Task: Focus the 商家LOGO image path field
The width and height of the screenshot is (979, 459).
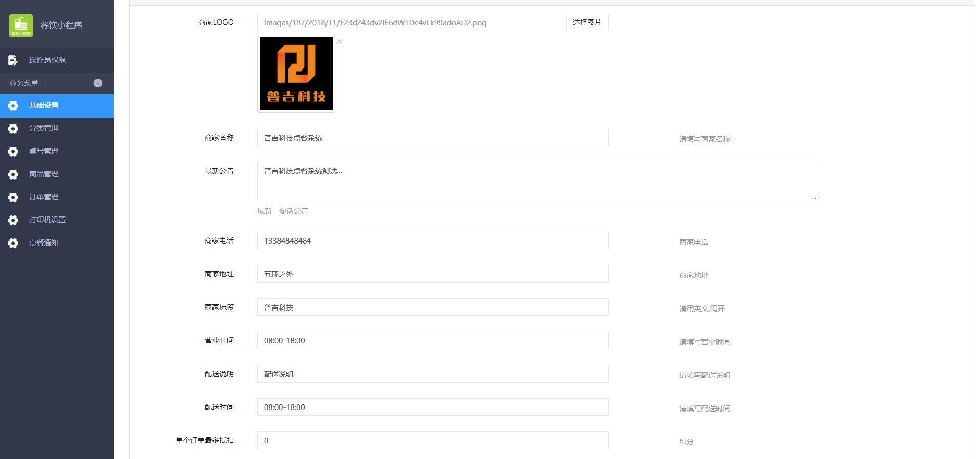Action: point(411,22)
